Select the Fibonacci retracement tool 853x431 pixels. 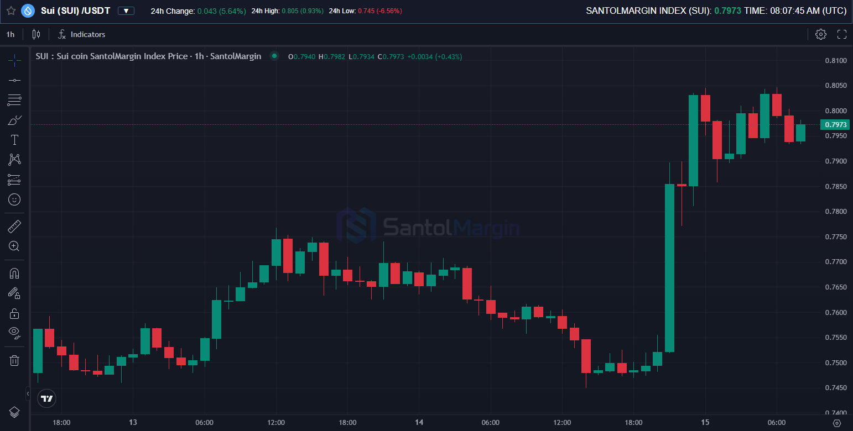tap(14, 100)
